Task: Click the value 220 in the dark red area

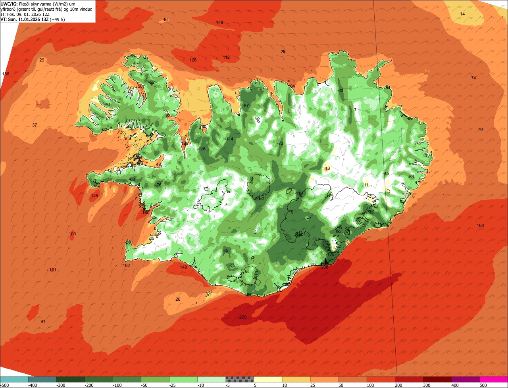Action: pos(243,317)
